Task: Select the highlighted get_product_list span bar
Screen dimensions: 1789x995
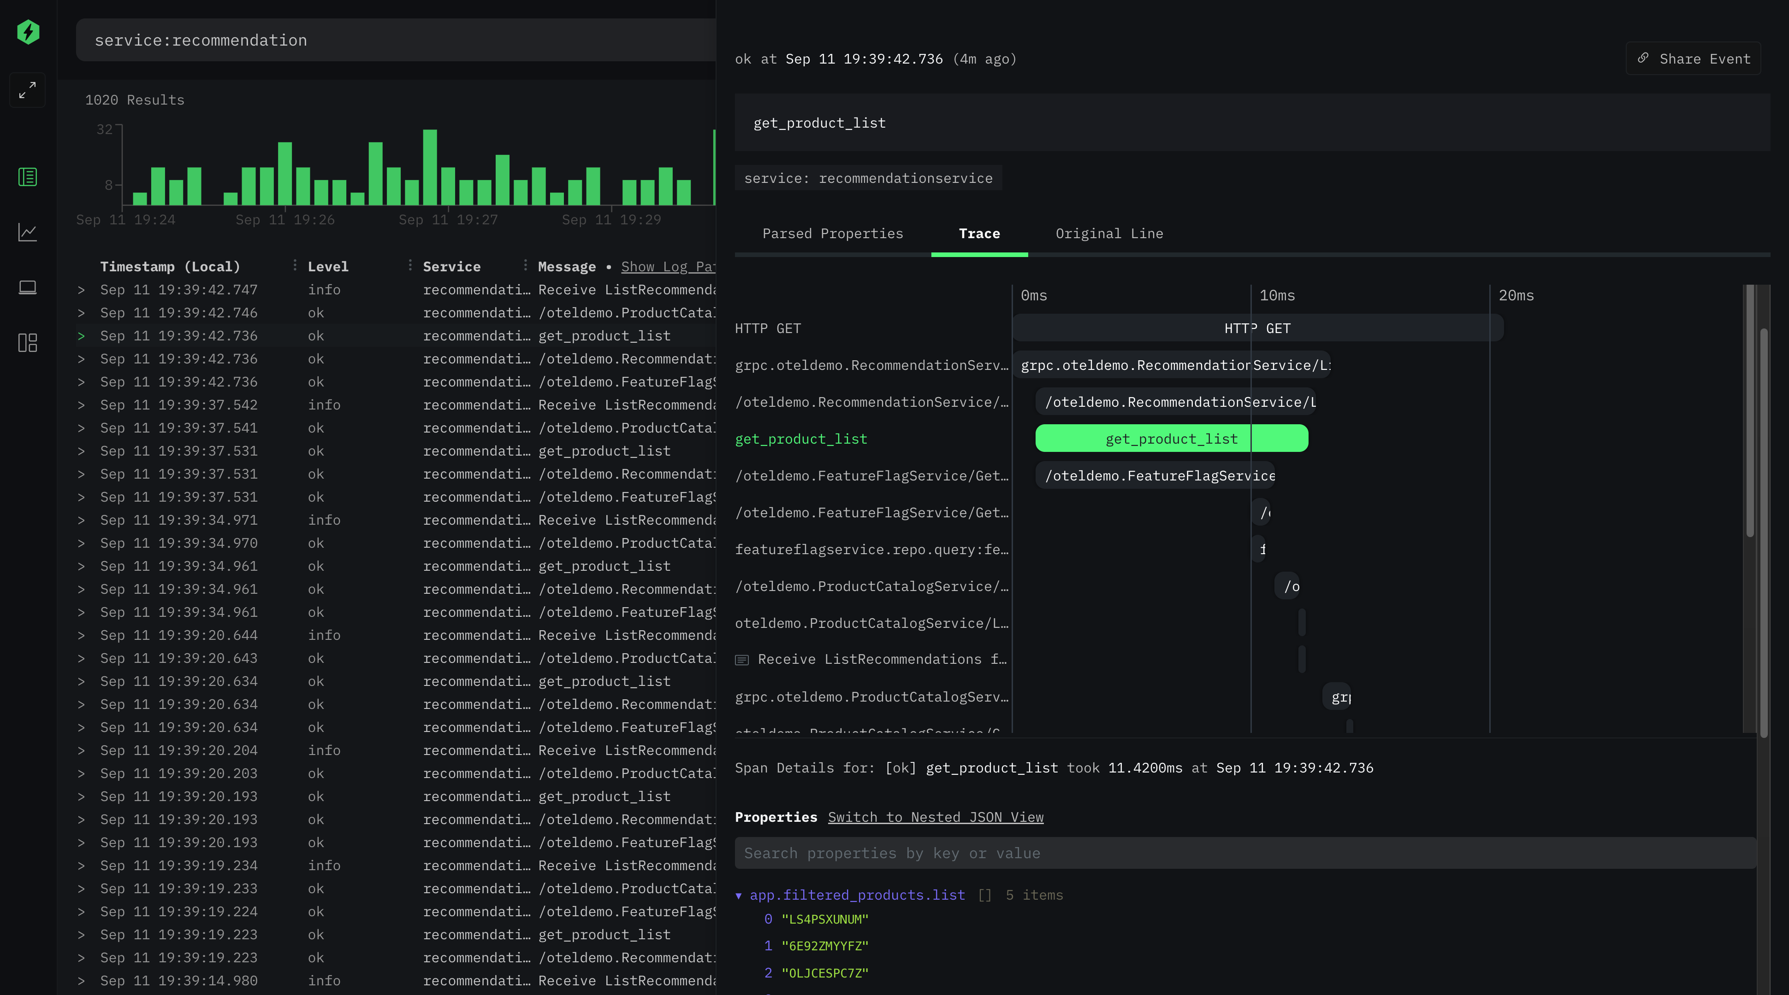Action: (x=1172, y=439)
